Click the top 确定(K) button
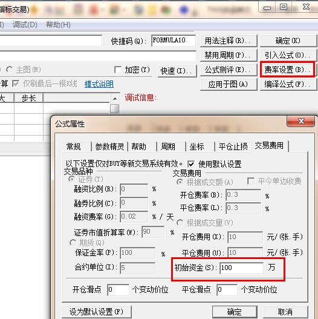 pyautogui.click(x=288, y=41)
